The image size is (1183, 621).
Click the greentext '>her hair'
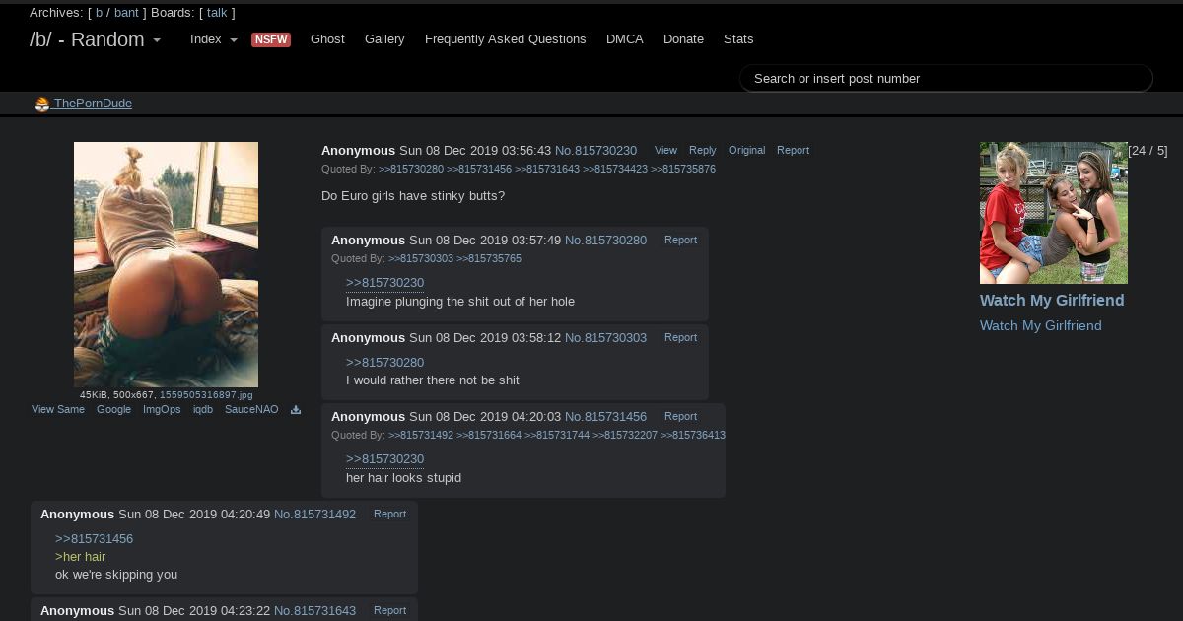click(x=80, y=557)
